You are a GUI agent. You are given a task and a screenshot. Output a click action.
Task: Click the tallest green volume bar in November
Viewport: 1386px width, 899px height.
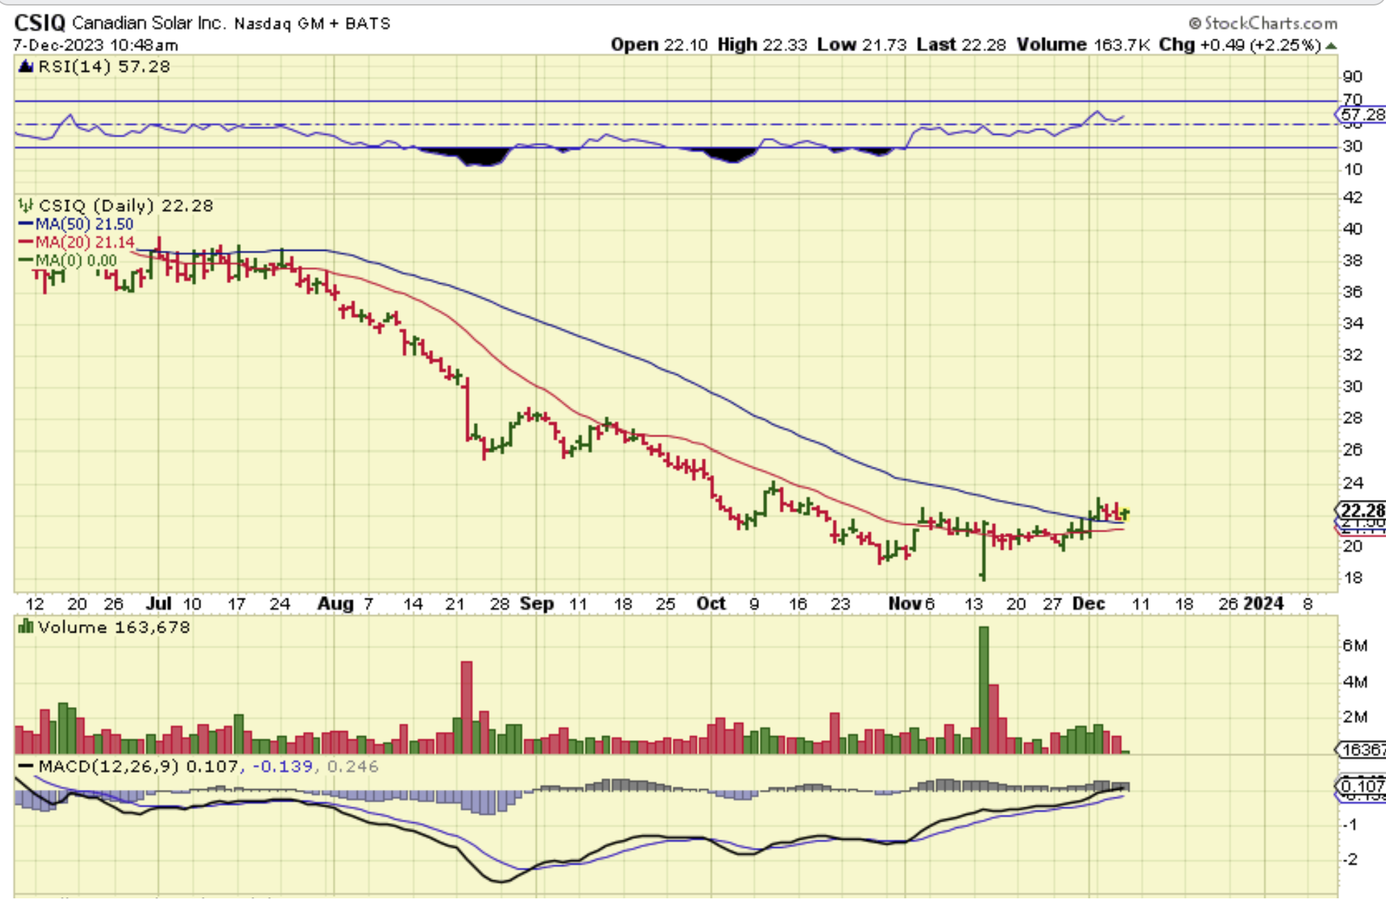click(x=983, y=689)
